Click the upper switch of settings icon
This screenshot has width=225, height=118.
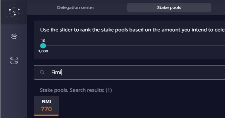click(14, 59)
